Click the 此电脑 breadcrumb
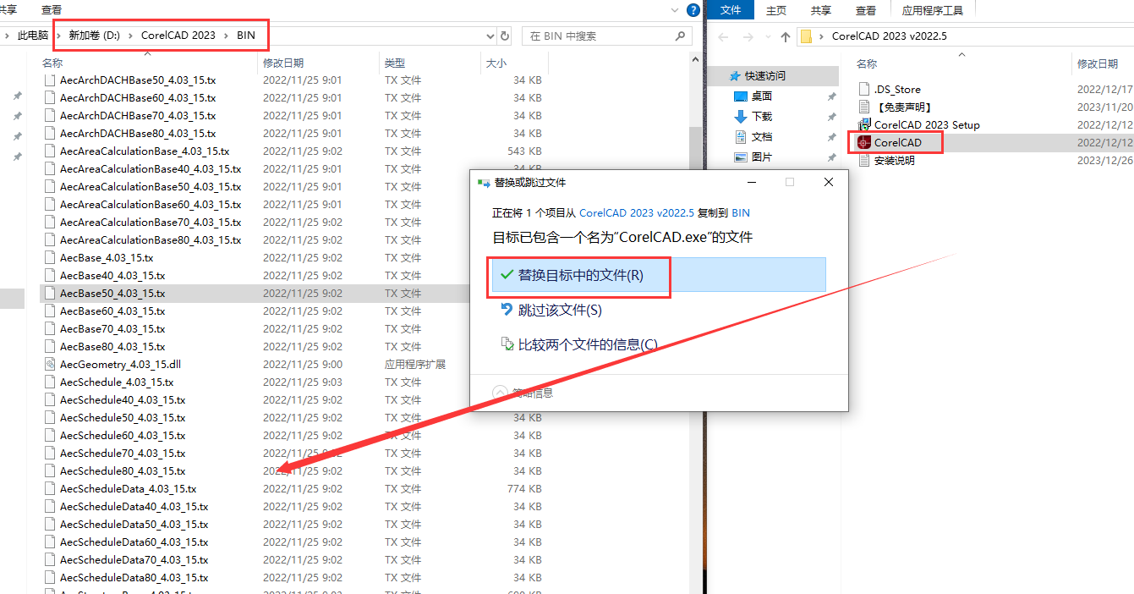 33,36
